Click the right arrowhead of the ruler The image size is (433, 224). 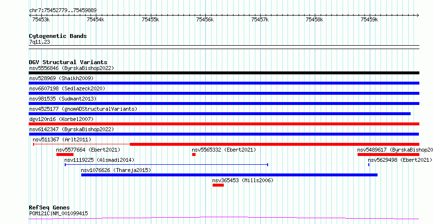pos(418,16)
